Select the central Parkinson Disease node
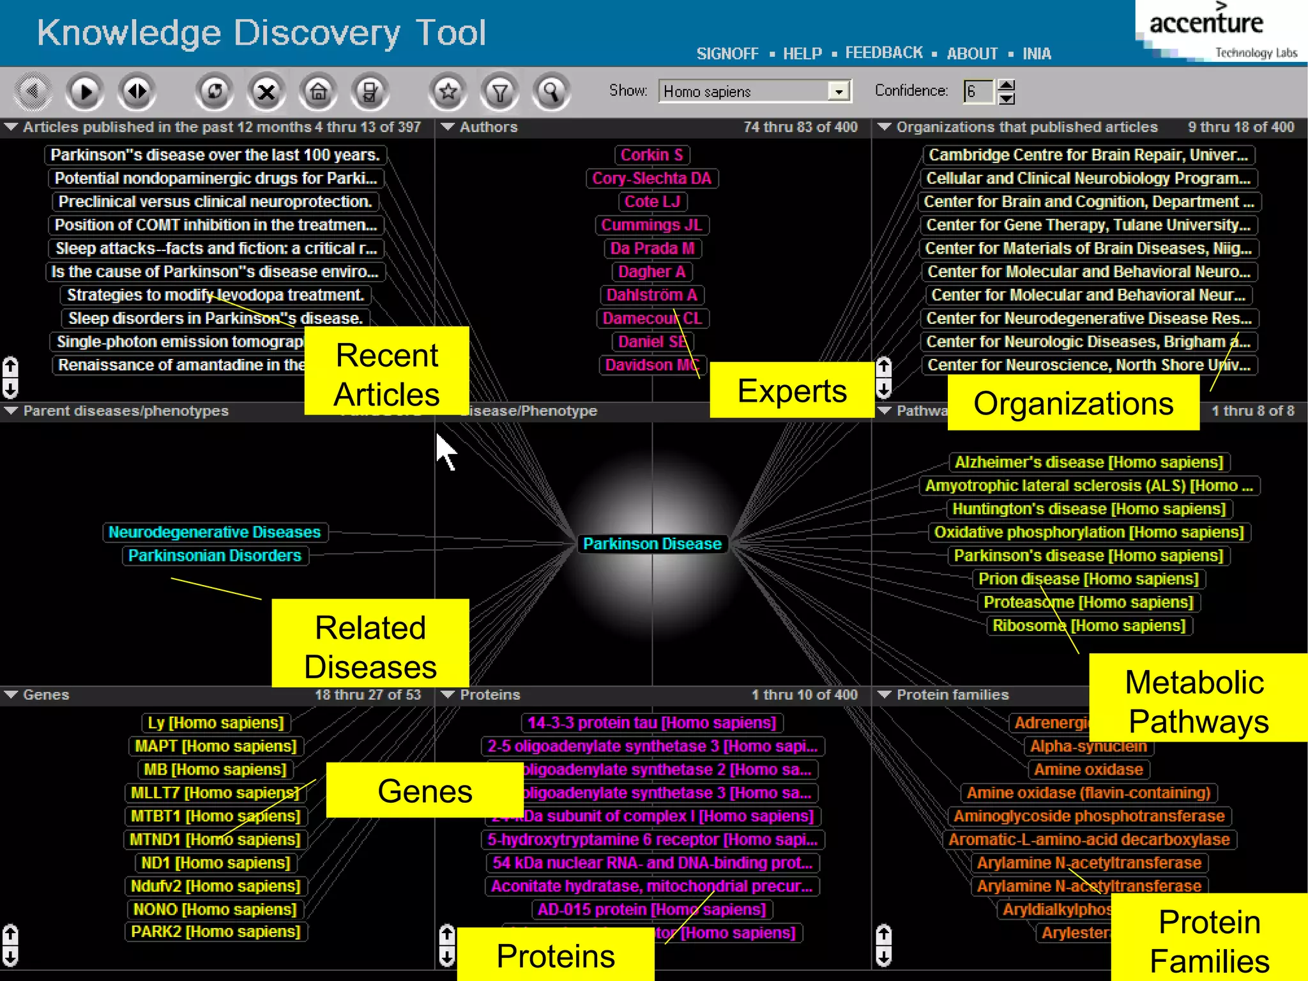The height and width of the screenshot is (981, 1308). pos(652,544)
